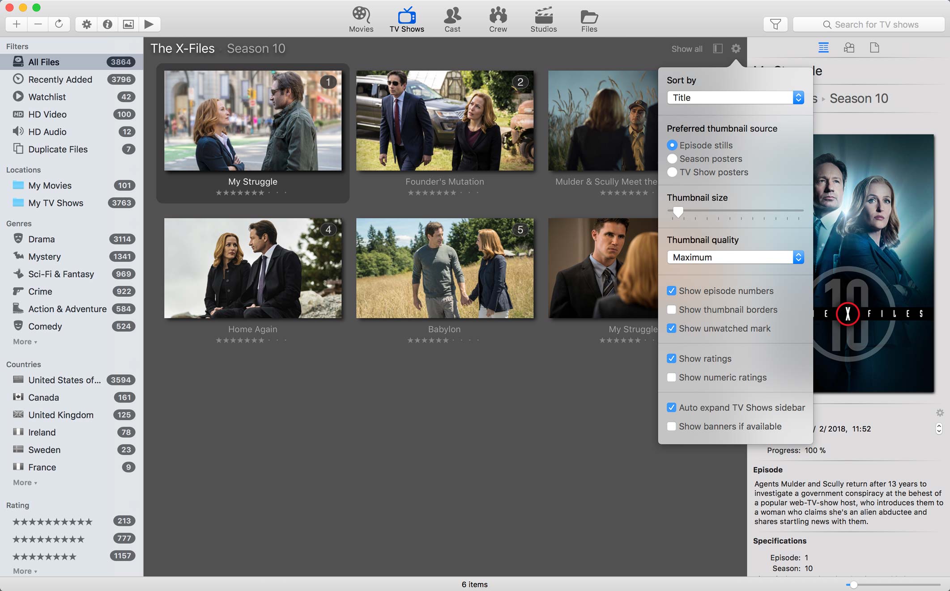950x591 pixels.
Task: Click the Season 10 breadcrumb in inspector
Action: (859, 98)
